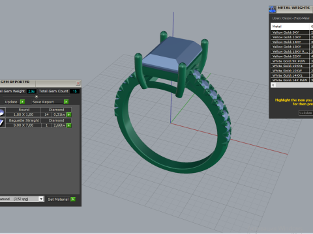Select Yellow Gold:10KY row

point(290,37)
